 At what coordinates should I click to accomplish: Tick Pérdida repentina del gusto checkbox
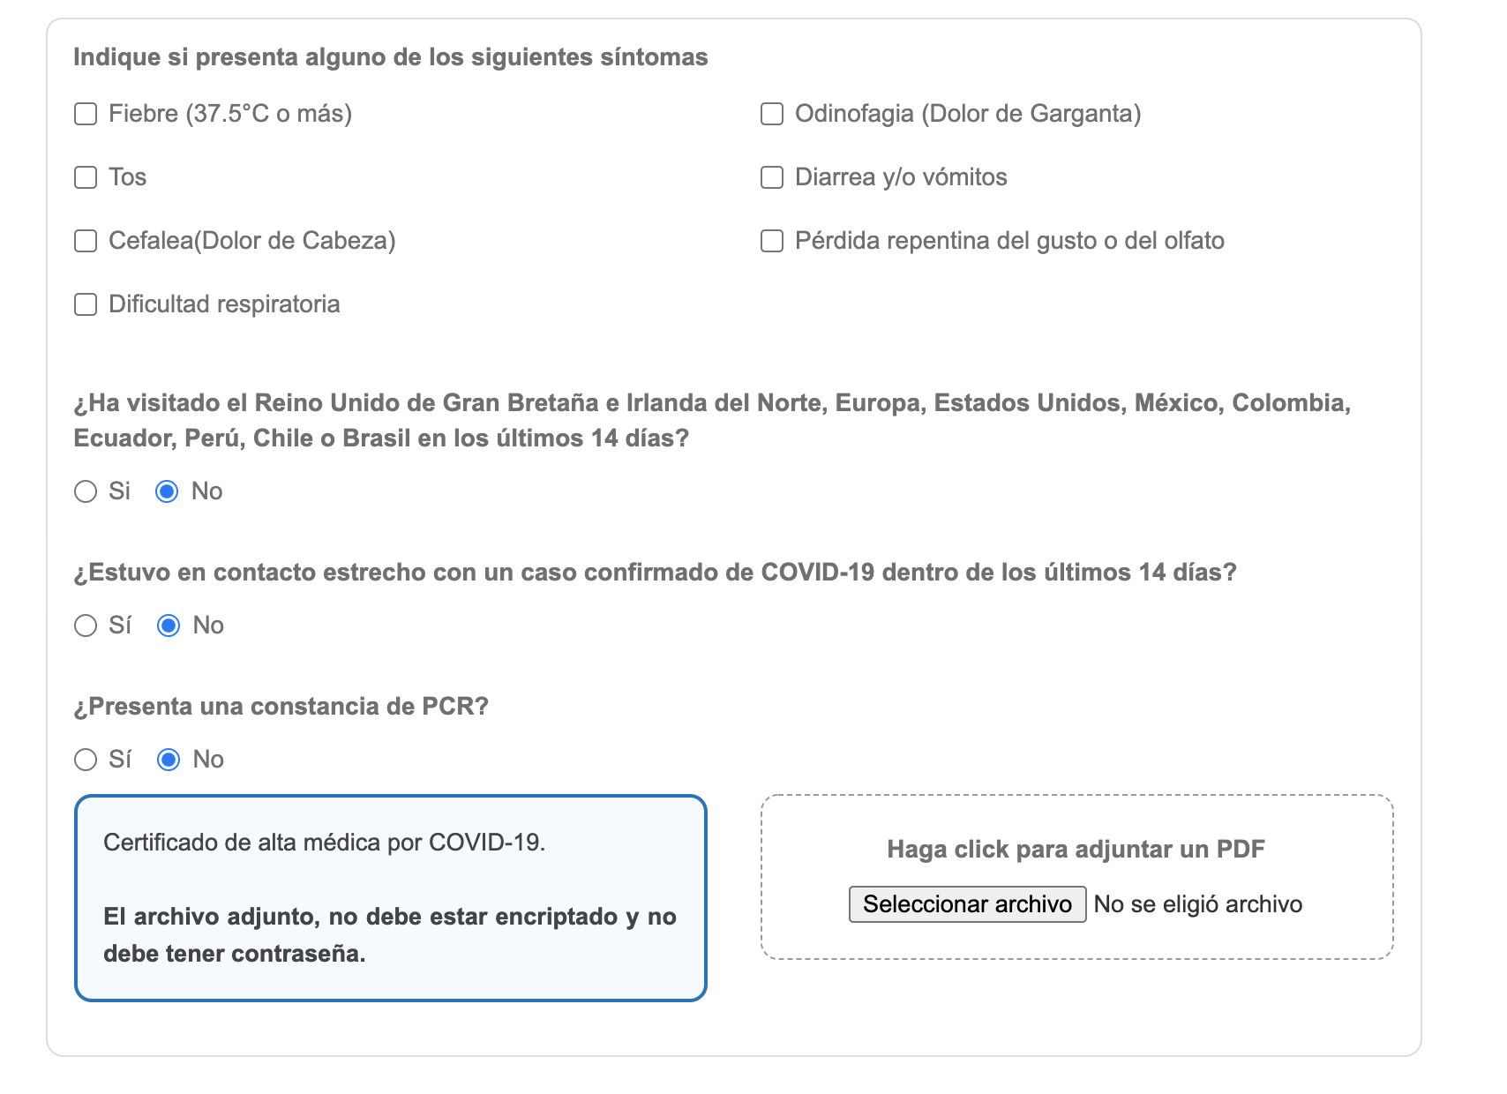pos(772,242)
